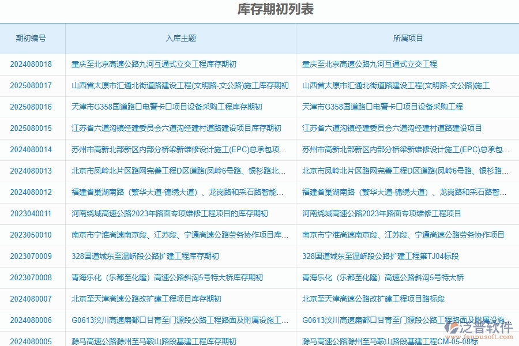Open entry number 2024080018

pos(32,65)
